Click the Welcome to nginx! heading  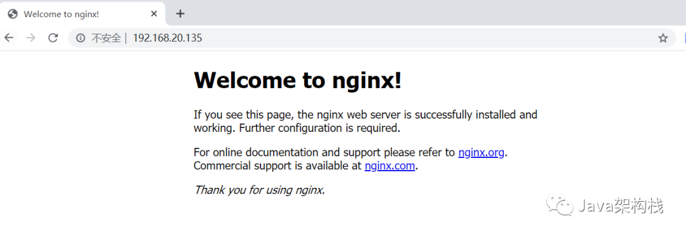[297, 81]
